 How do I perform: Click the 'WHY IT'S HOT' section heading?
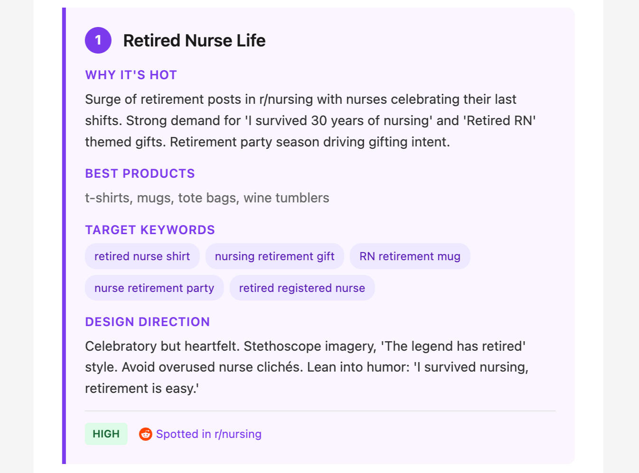click(131, 75)
